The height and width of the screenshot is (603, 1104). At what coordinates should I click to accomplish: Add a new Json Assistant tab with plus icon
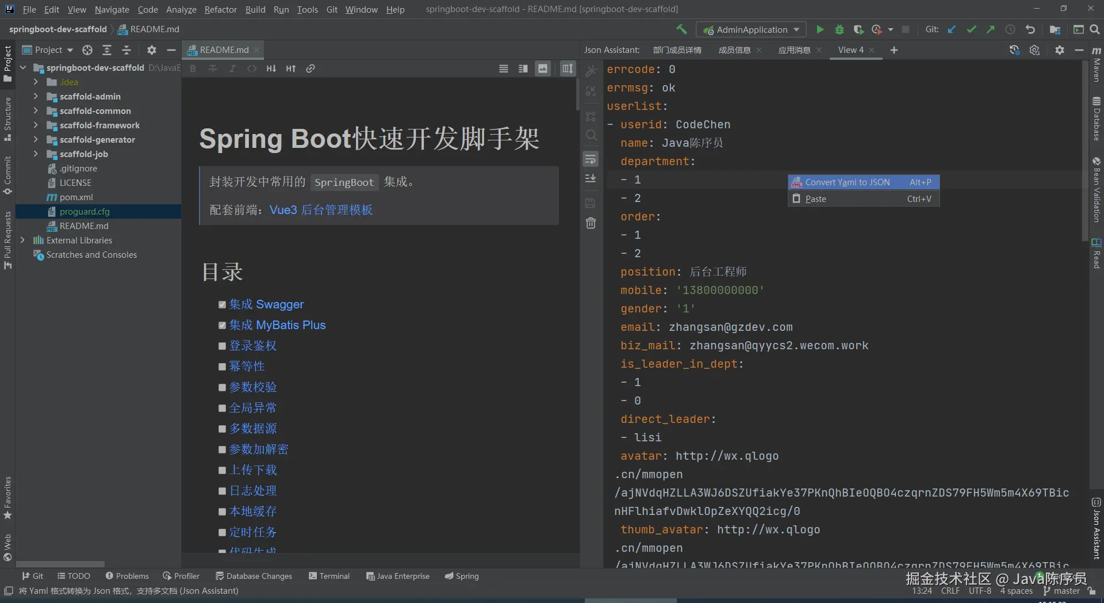pos(894,50)
